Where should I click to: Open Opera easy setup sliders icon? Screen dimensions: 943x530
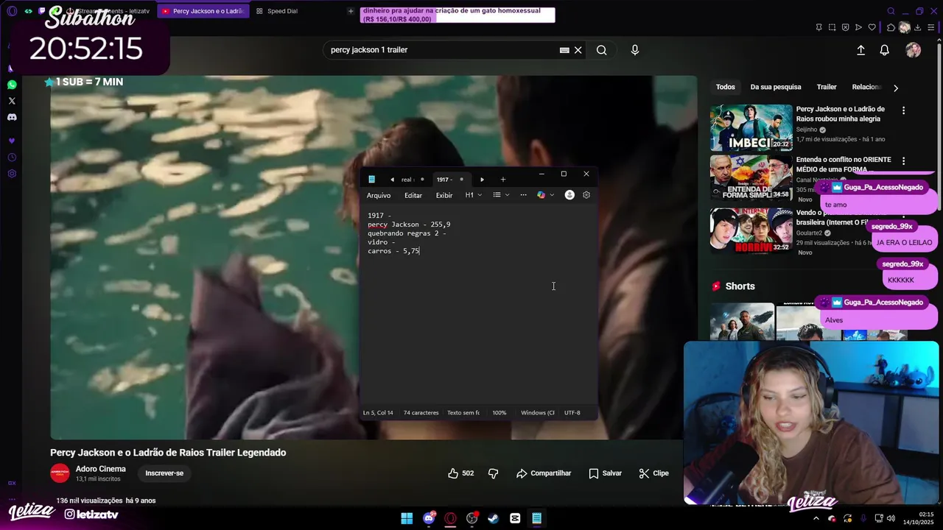click(932, 27)
